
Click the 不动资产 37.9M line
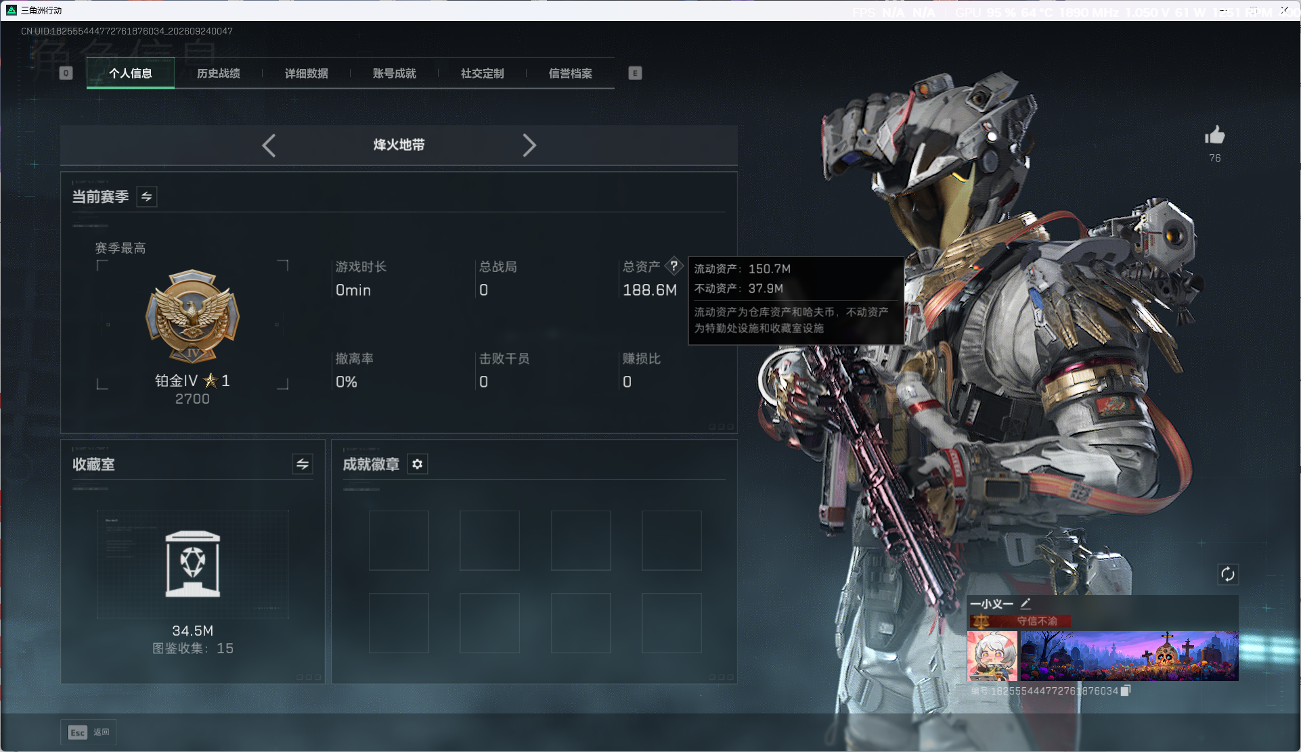(x=738, y=289)
